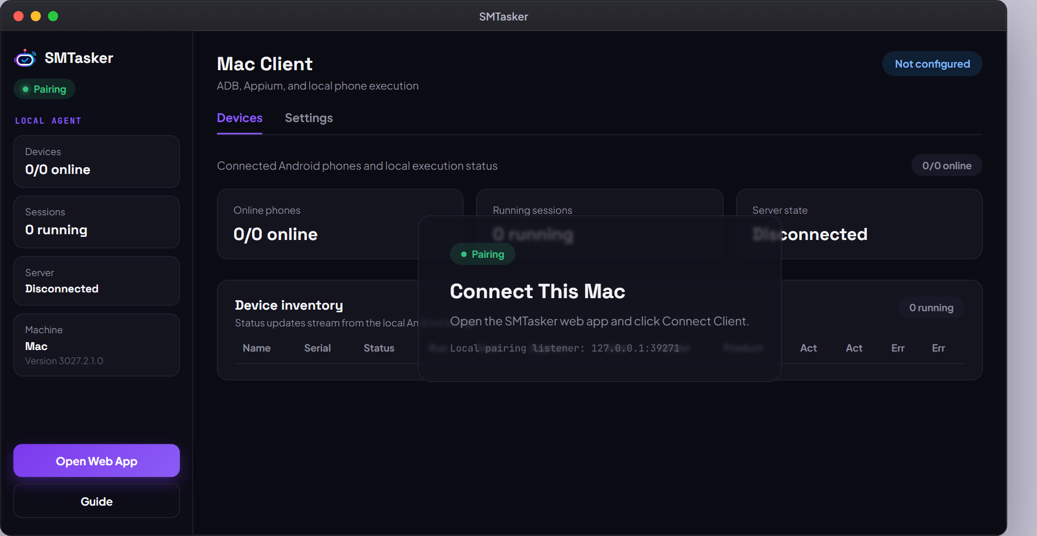
Task: Click the Not configured status badge
Action: (x=932, y=64)
